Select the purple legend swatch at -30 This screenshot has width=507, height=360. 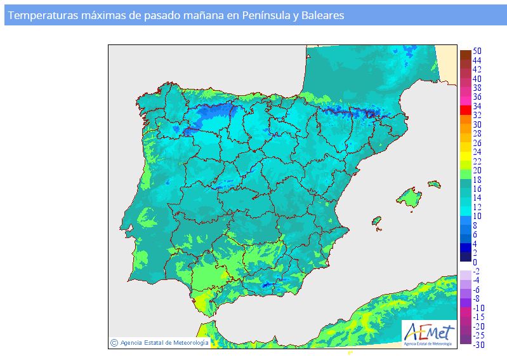pos(465,340)
